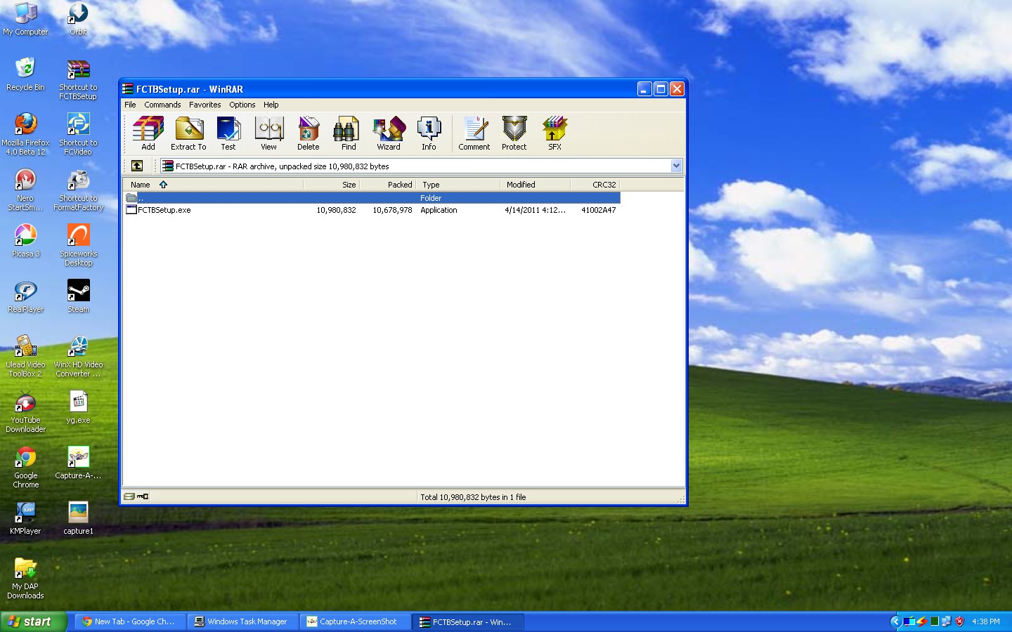
Task: Click the Comment icon in the toolbar
Action: pos(474,133)
